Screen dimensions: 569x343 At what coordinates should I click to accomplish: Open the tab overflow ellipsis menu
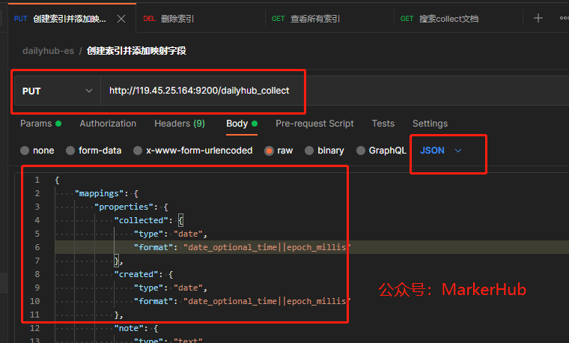565,18
